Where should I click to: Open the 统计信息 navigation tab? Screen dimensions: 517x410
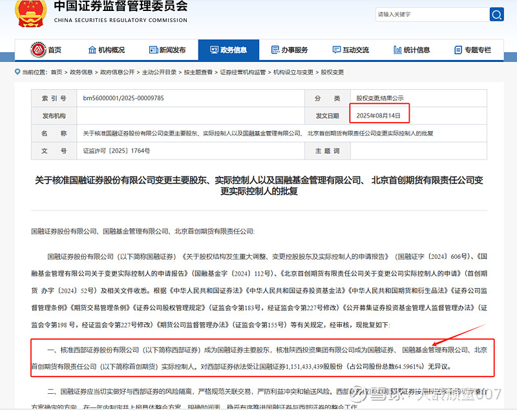tap(412, 50)
